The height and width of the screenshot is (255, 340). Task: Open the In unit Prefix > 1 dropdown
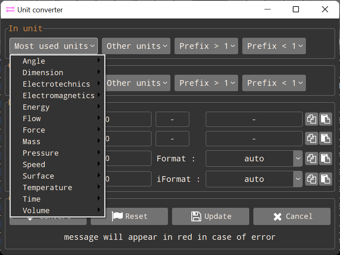206,46
